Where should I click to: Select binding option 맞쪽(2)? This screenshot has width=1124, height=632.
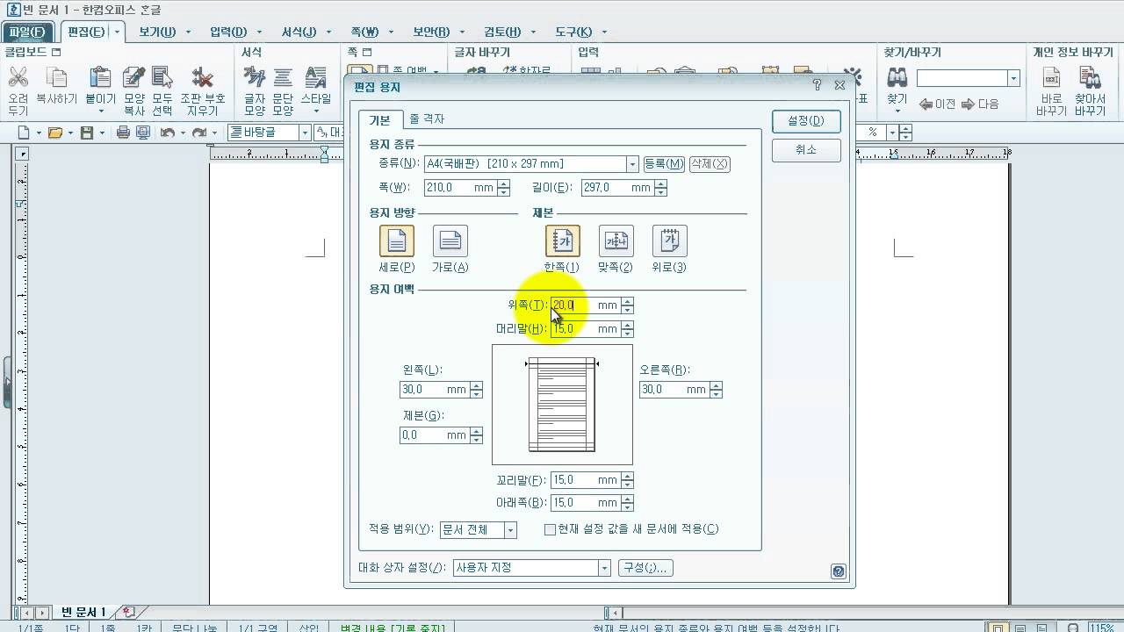[616, 241]
